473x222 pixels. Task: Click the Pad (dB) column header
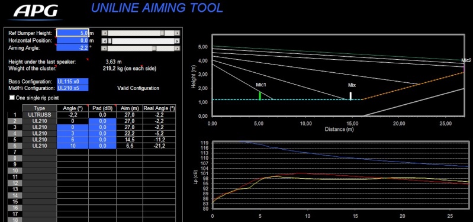102,108
